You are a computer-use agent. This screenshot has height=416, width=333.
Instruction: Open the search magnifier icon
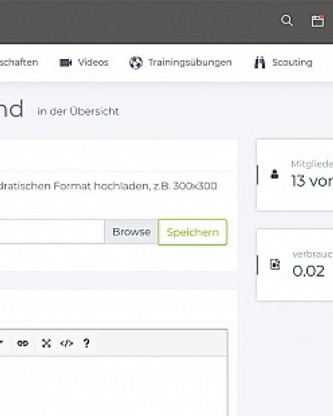coord(286,20)
